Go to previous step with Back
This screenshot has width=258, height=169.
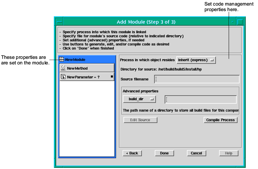tap(132, 153)
